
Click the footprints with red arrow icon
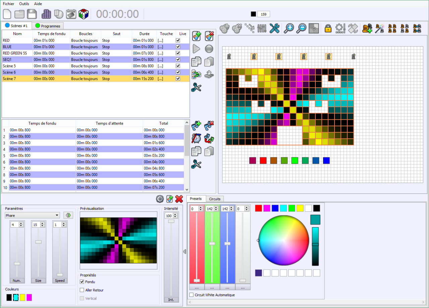point(209,138)
